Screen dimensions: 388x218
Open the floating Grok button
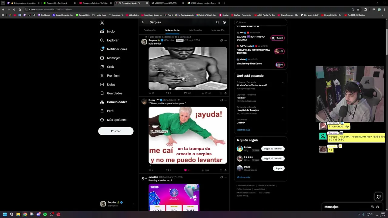379,197
